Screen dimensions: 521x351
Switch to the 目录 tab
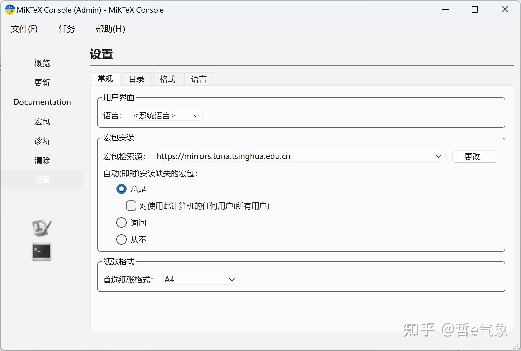click(137, 79)
